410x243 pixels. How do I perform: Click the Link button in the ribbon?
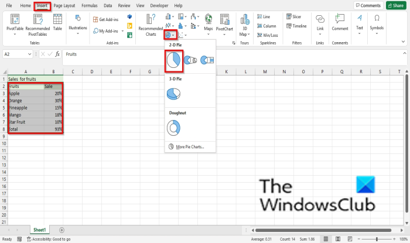coord(320,25)
